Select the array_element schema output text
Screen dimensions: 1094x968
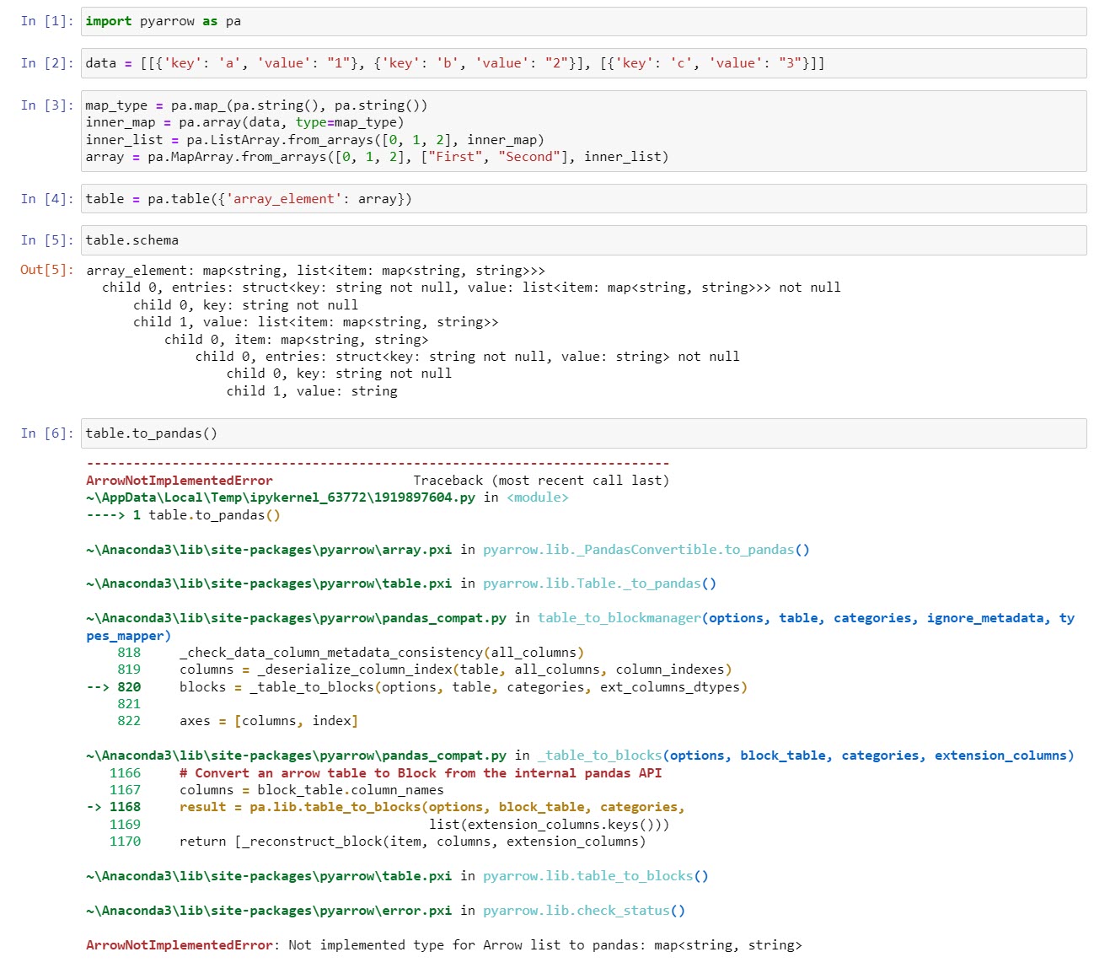[314, 270]
